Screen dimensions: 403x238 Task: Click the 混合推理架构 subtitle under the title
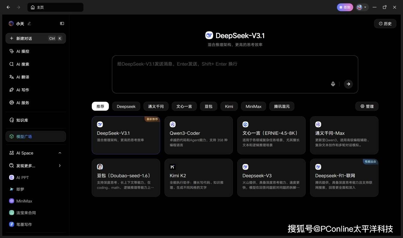tap(235, 45)
